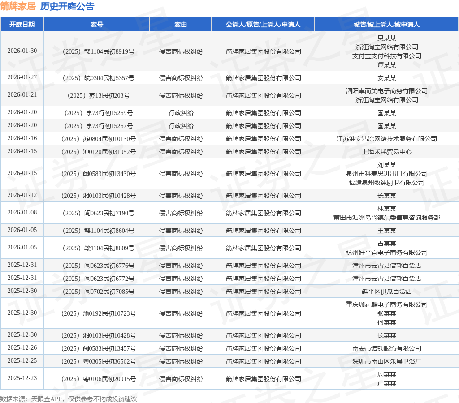459x403 pixels.
Task: Click case number 闽0623民初6772号
Action: pyautogui.click(x=98, y=279)
